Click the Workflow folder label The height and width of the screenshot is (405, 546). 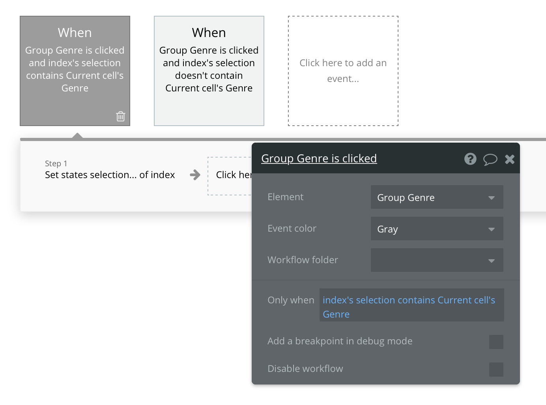click(x=303, y=260)
